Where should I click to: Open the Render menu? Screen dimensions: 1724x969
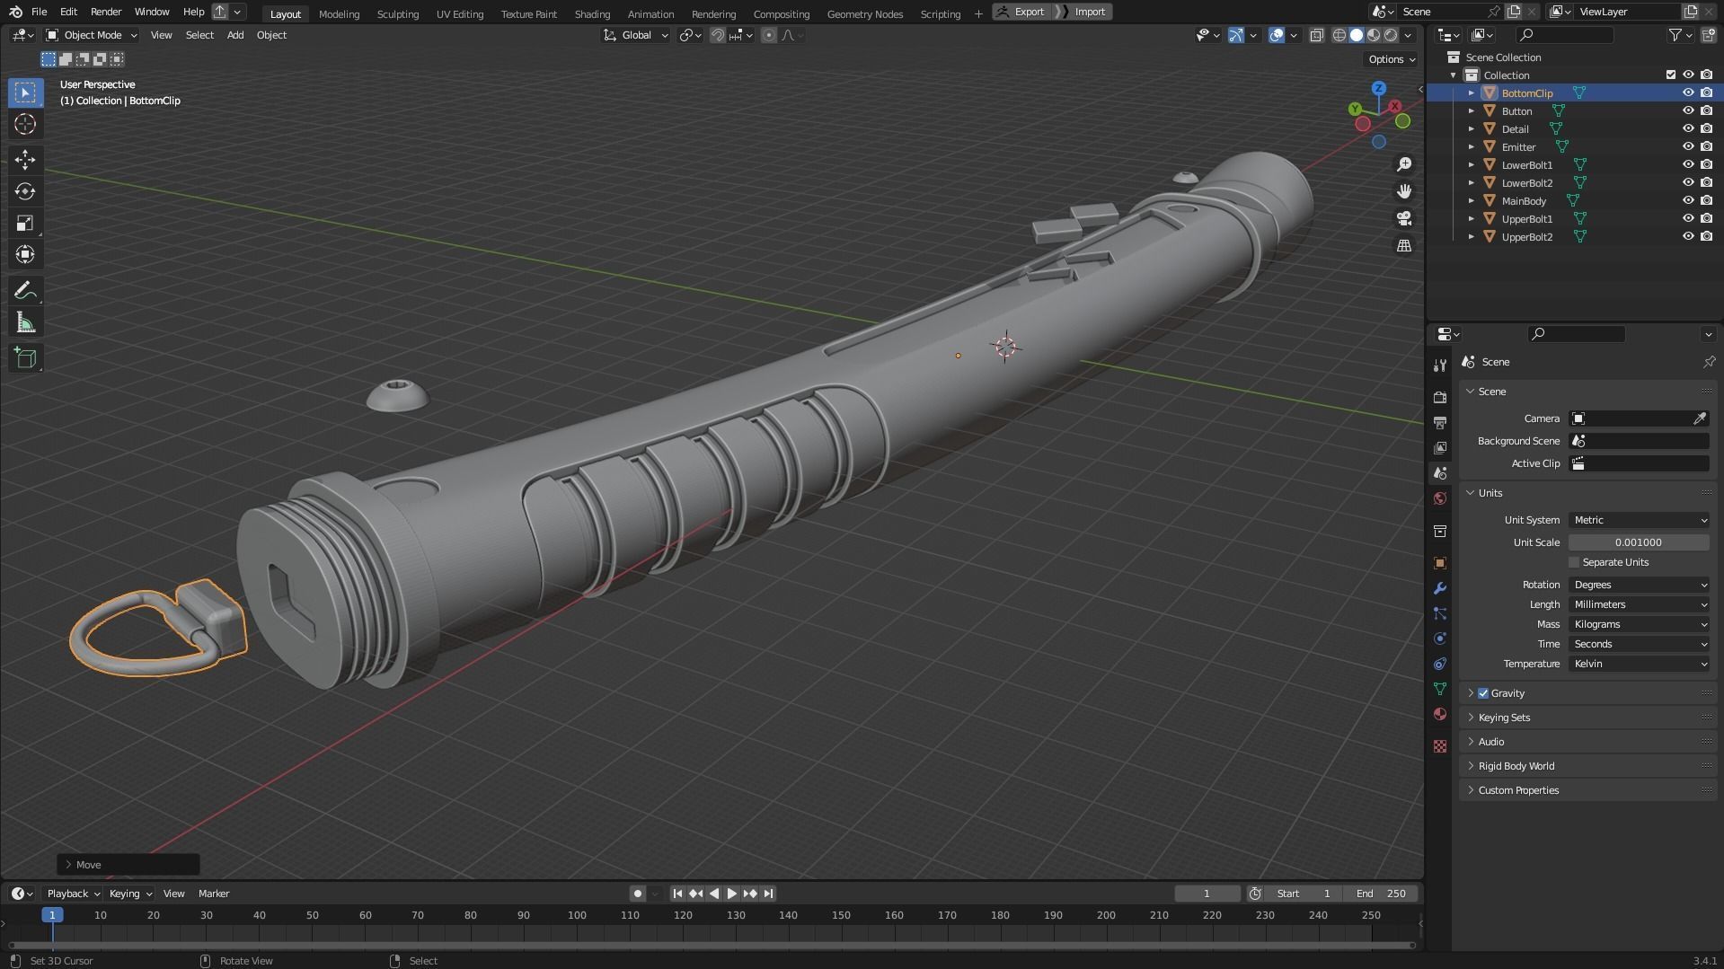tap(106, 12)
